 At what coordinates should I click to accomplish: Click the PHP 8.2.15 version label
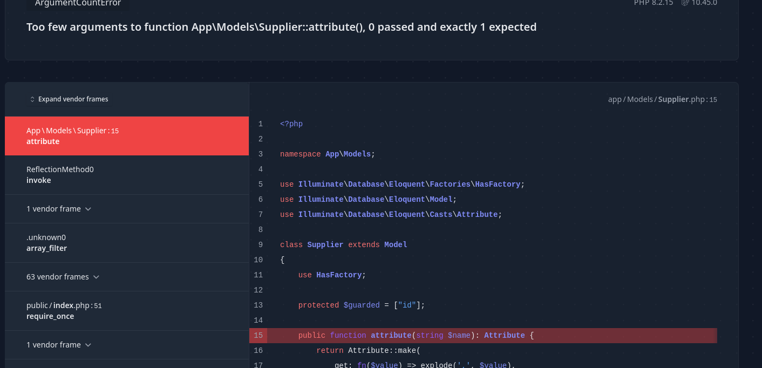click(x=653, y=3)
